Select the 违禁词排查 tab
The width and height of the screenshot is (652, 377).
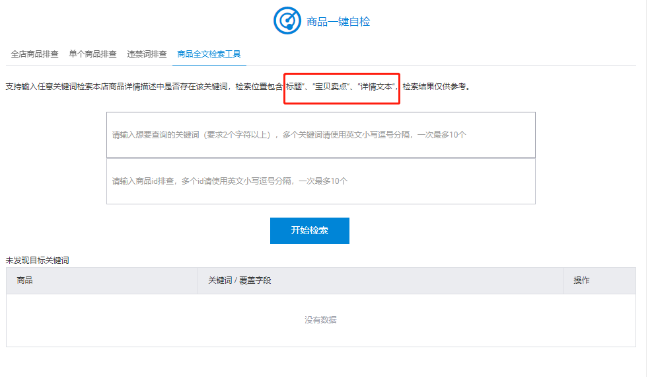tap(147, 54)
